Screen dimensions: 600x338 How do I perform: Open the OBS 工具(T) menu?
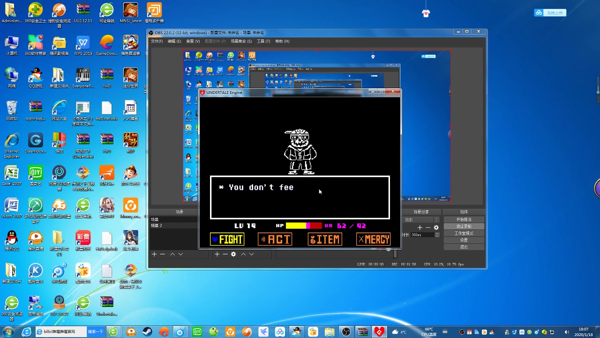[263, 41]
